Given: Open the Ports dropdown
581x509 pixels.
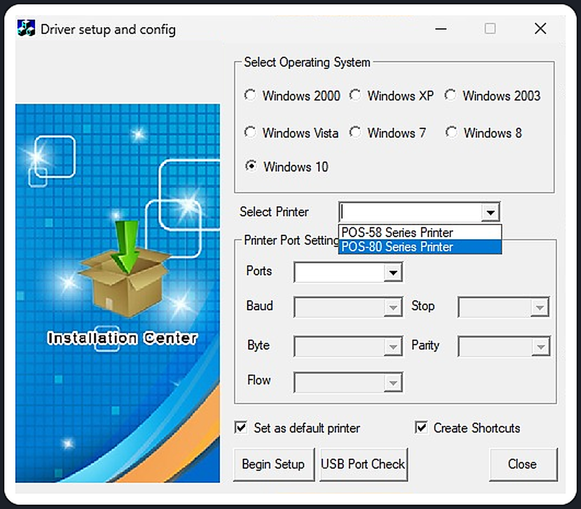Looking at the screenshot, I should point(393,272).
